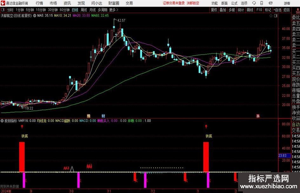Click the 复权 toolbar button
300x193 pixels.
point(214,10)
